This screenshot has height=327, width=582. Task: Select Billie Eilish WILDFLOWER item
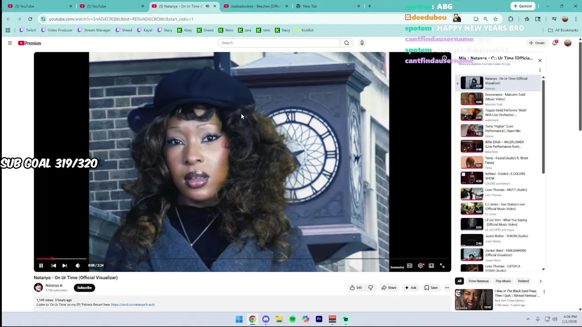pos(499,147)
